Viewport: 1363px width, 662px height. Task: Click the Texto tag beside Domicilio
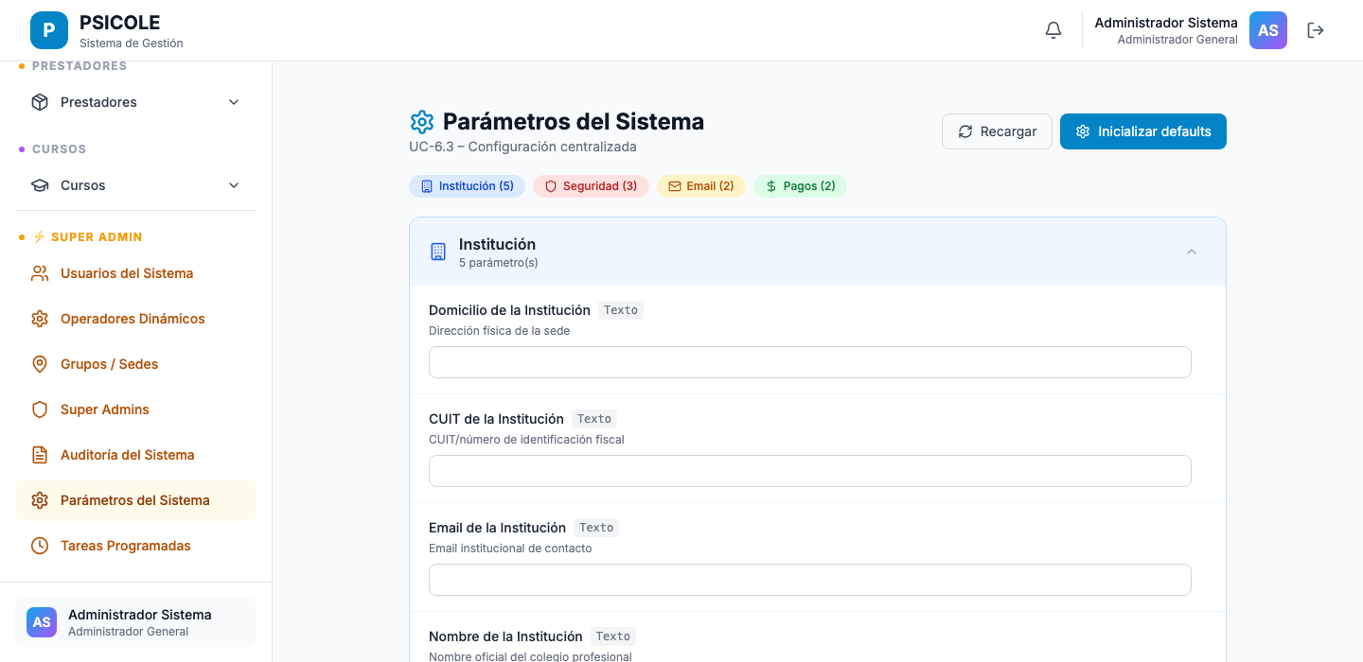click(x=621, y=310)
